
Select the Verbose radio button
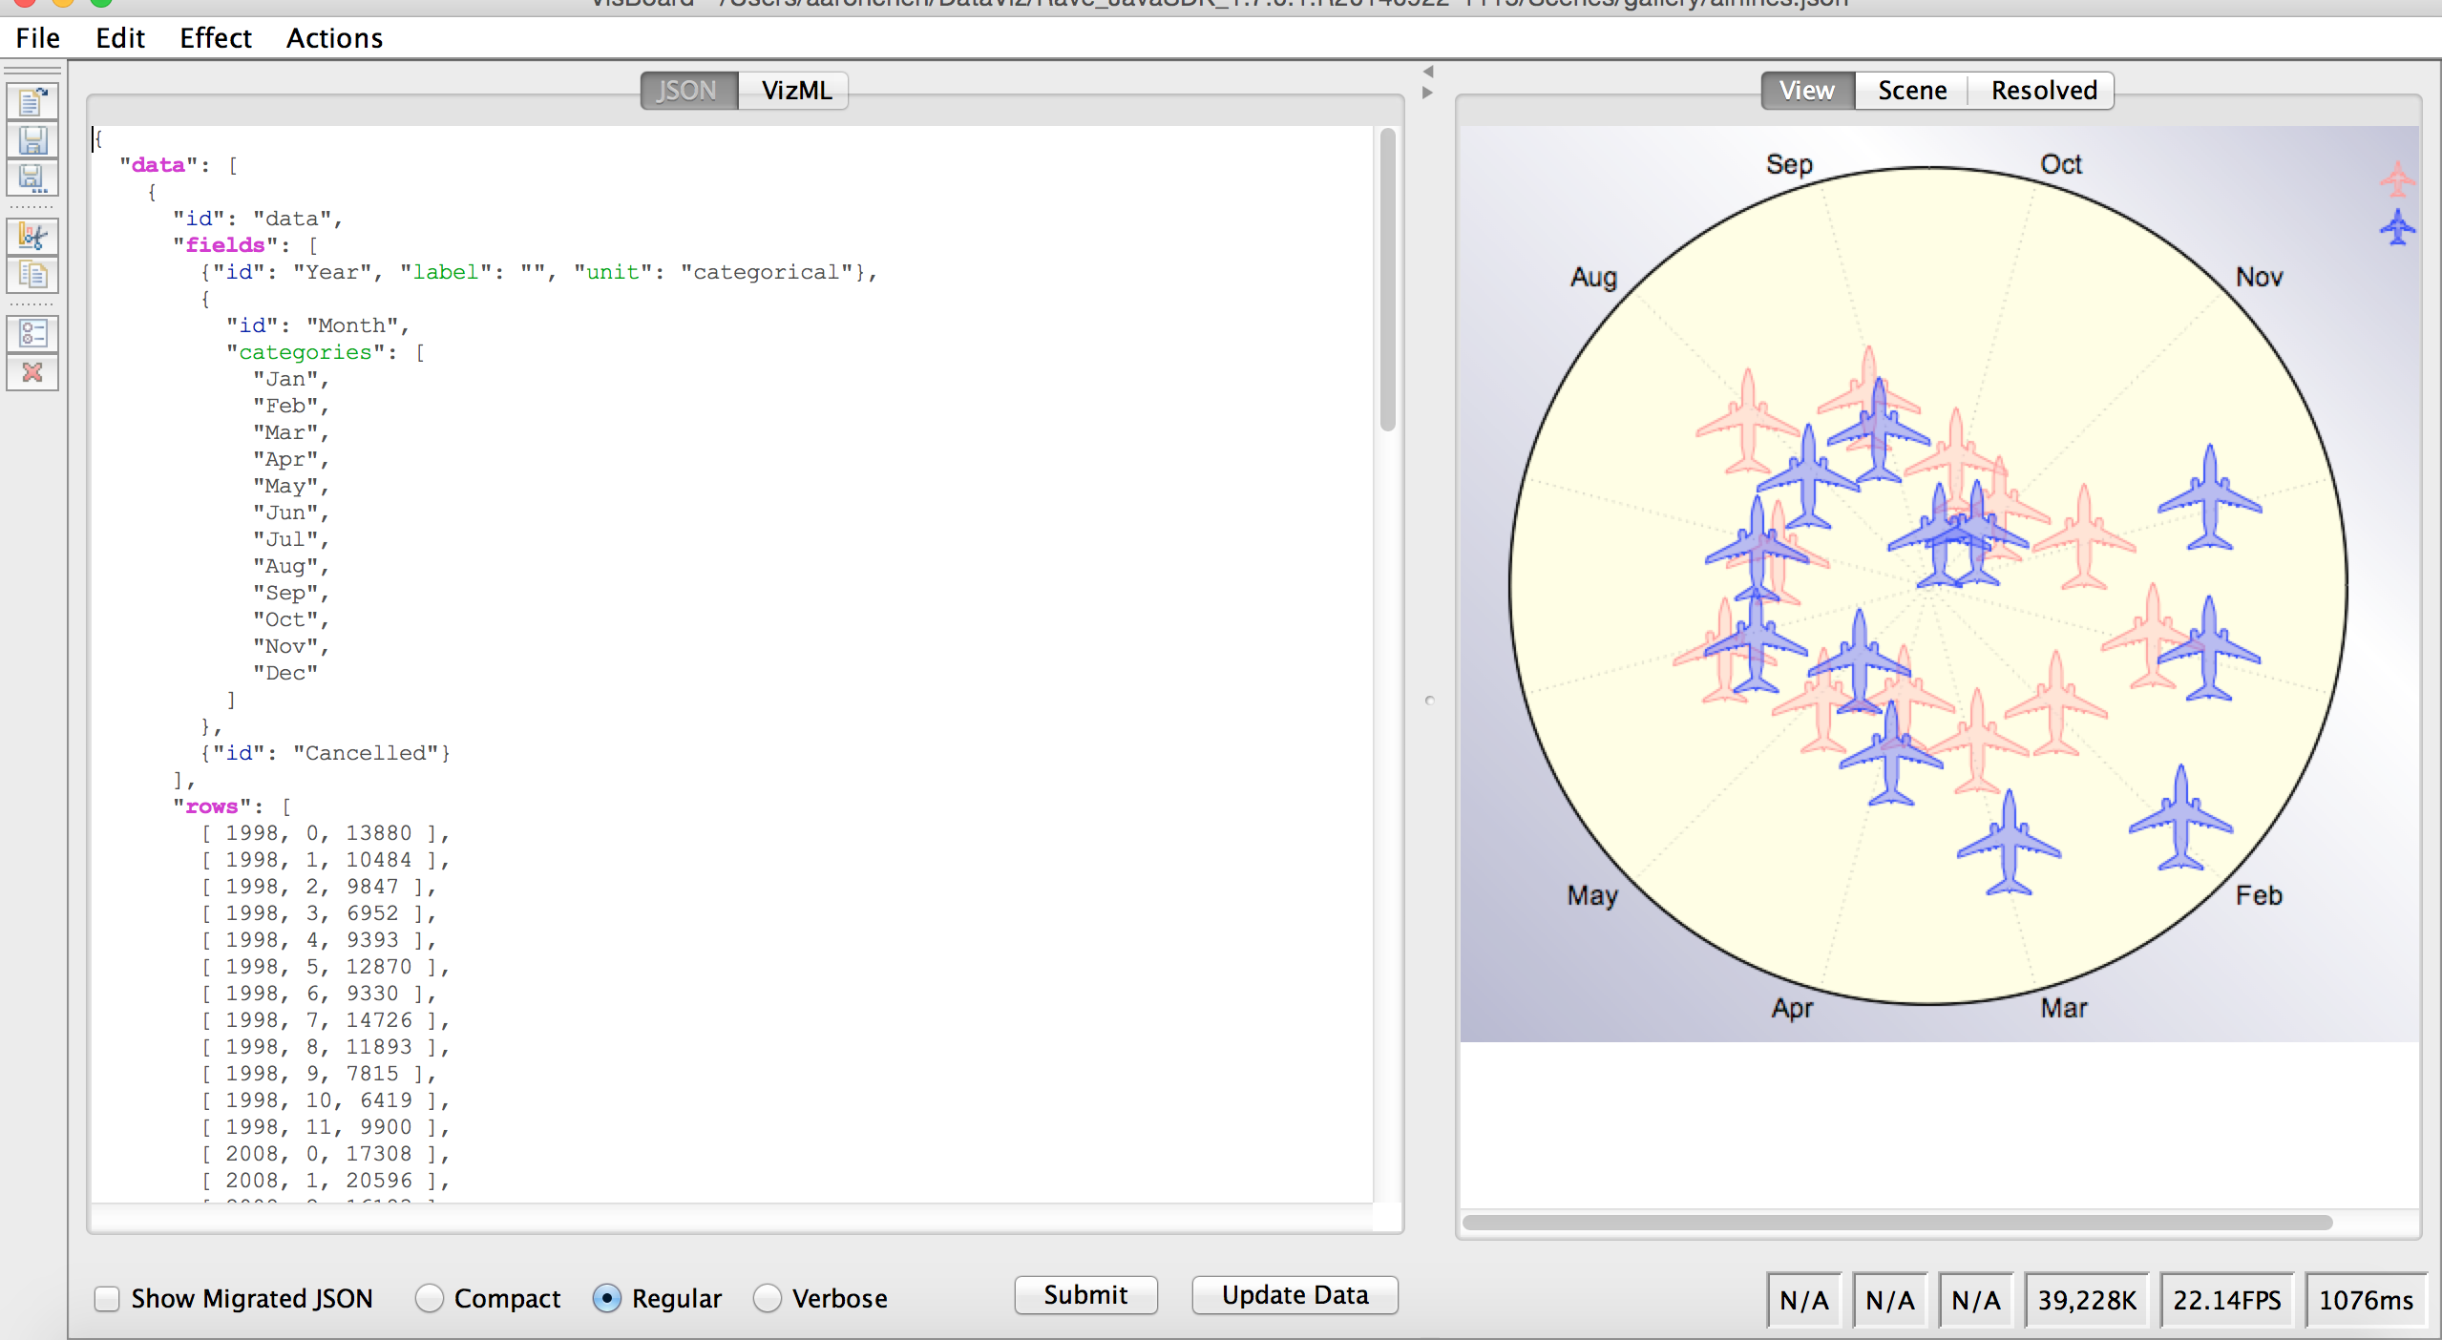coord(768,1298)
